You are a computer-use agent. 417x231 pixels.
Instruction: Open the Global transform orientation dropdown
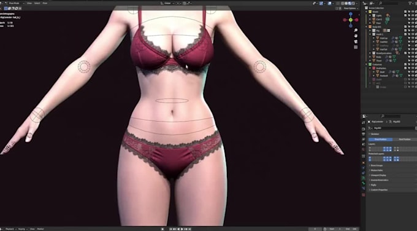click(x=167, y=4)
